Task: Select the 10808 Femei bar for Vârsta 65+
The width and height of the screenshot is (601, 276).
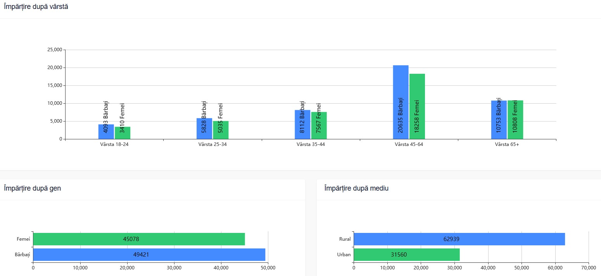Action: click(x=515, y=120)
